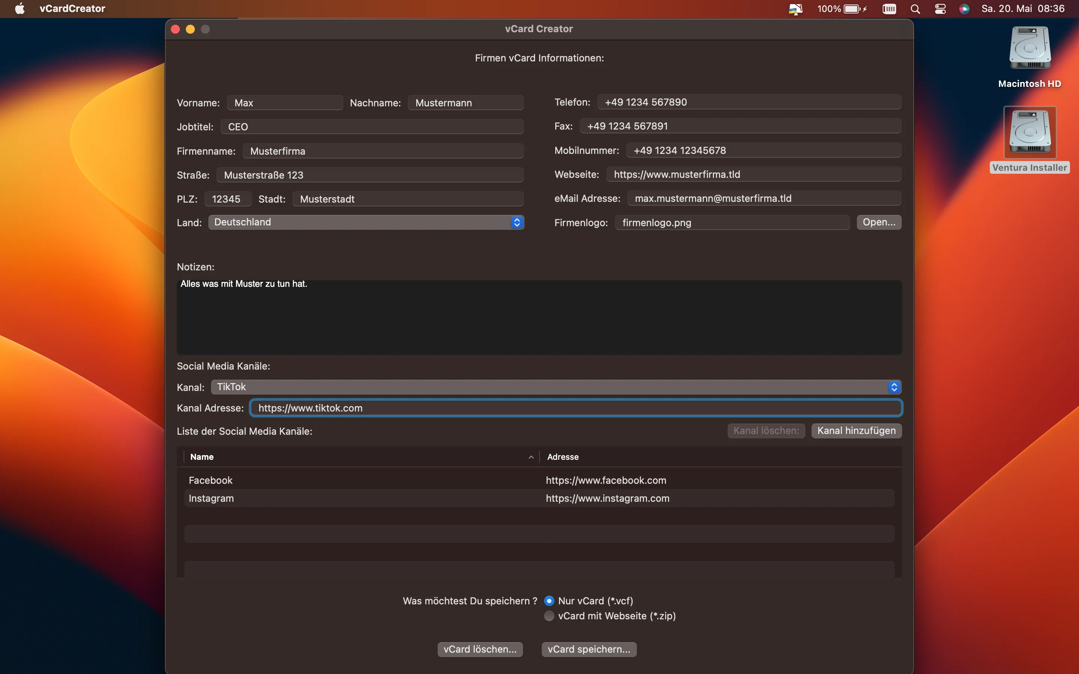Minimize the vCard Creator window
The height and width of the screenshot is (674, 1079).
[x=190, y=29]
